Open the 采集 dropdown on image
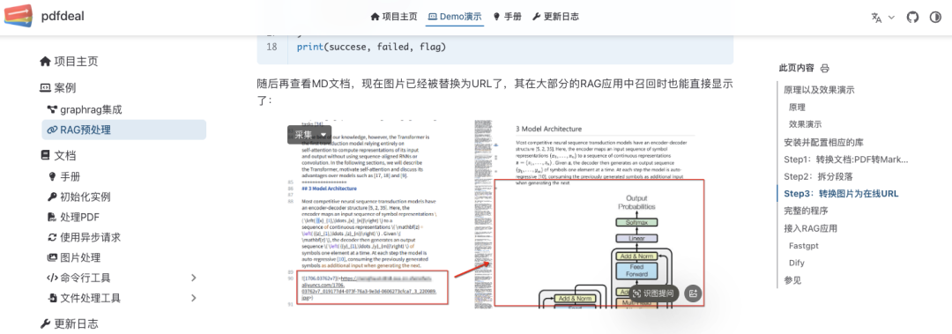 click(x=309, y=135)
